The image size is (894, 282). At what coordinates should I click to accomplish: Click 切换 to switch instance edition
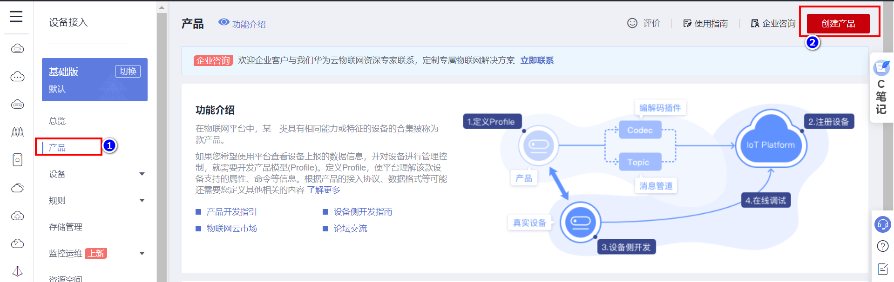128,71
